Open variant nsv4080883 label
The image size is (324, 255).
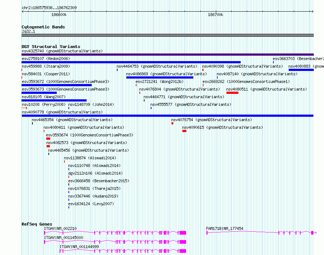(306, 66)
